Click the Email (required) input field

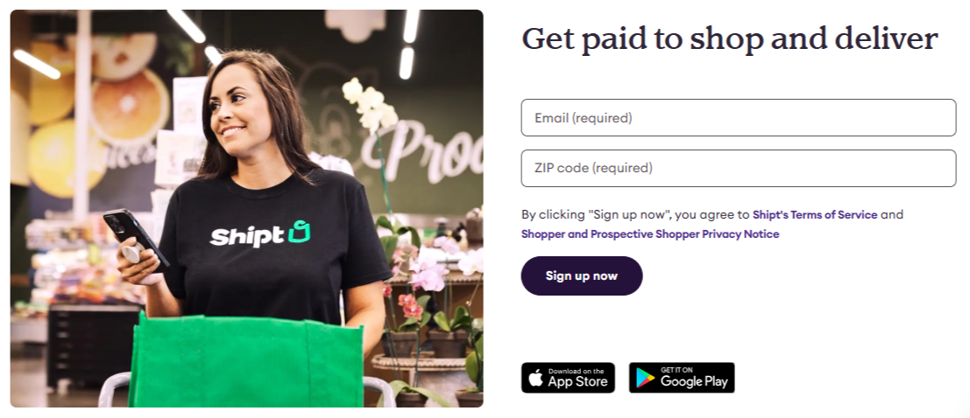[738, 117]
